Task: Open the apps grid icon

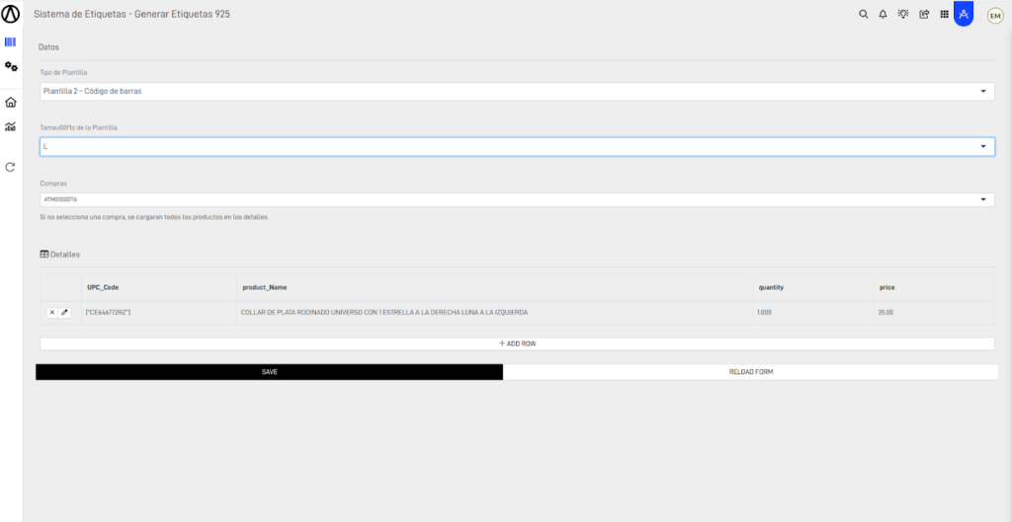Action: (944, 14)
